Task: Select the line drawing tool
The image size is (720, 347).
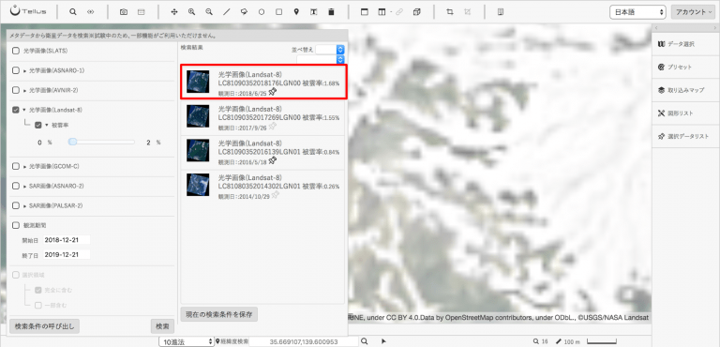Action: tap(226, 12)
